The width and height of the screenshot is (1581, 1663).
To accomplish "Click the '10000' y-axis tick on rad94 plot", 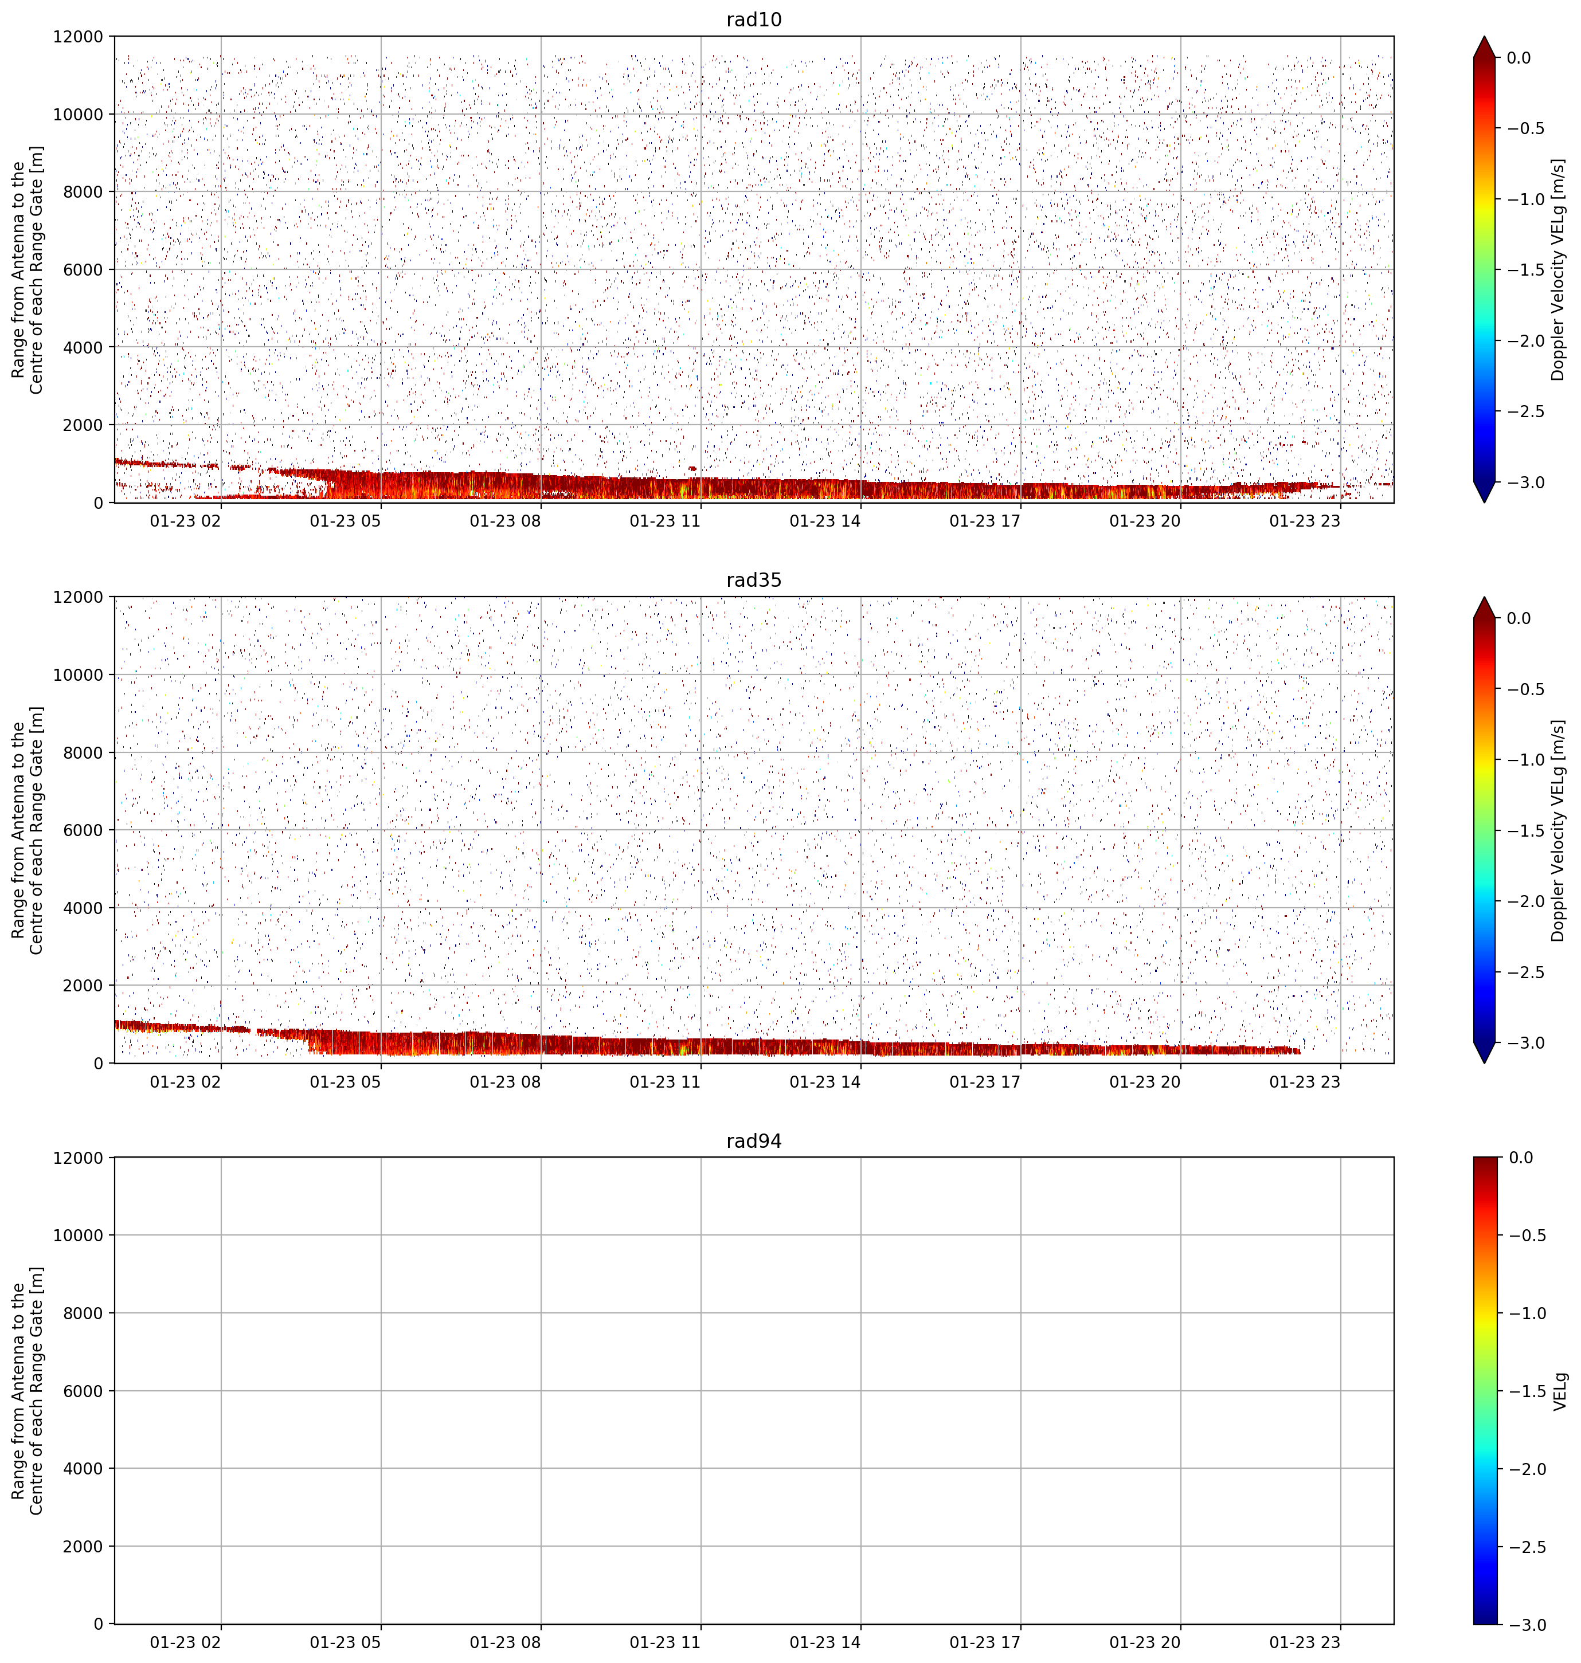I will 79,1236.
